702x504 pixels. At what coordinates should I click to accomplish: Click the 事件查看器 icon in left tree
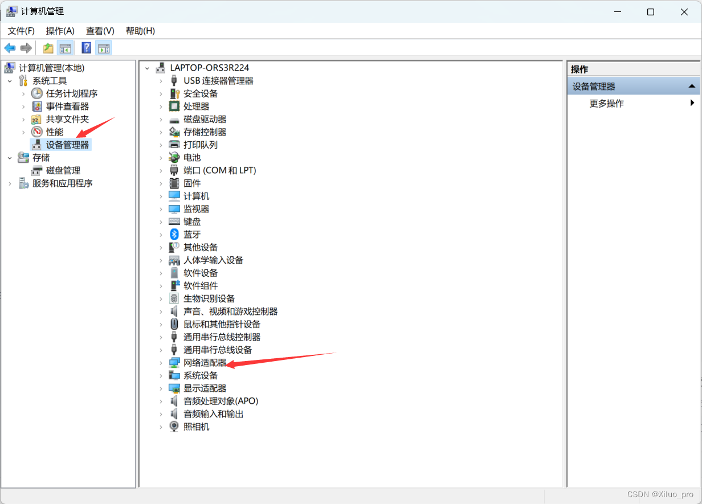coord(37,106)
